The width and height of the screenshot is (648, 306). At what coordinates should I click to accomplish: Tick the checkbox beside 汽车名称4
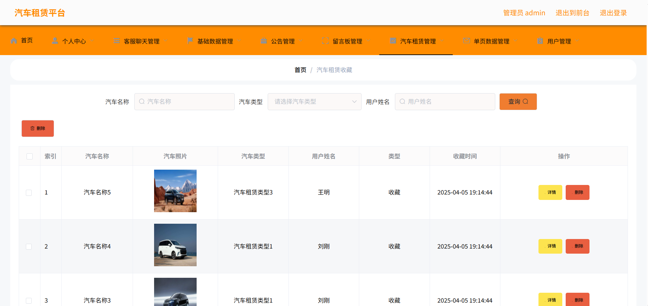click(29, 247)
